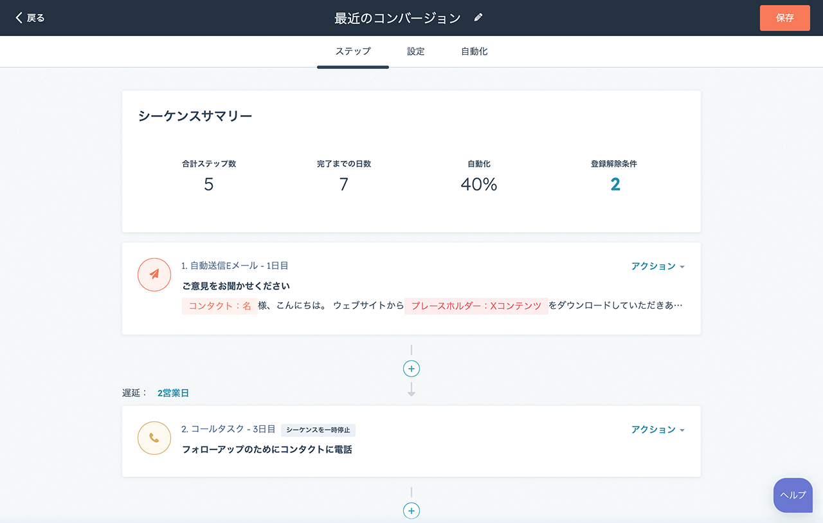Open the 登録解除条件 count link
This screenshot has height=523, width=823.
pos(615,185)
